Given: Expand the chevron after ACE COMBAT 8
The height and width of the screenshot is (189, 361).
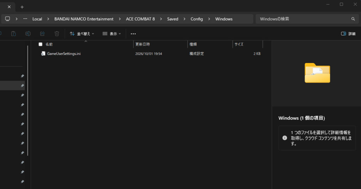Looking at the screenshot, I should (x=161, y=19).
